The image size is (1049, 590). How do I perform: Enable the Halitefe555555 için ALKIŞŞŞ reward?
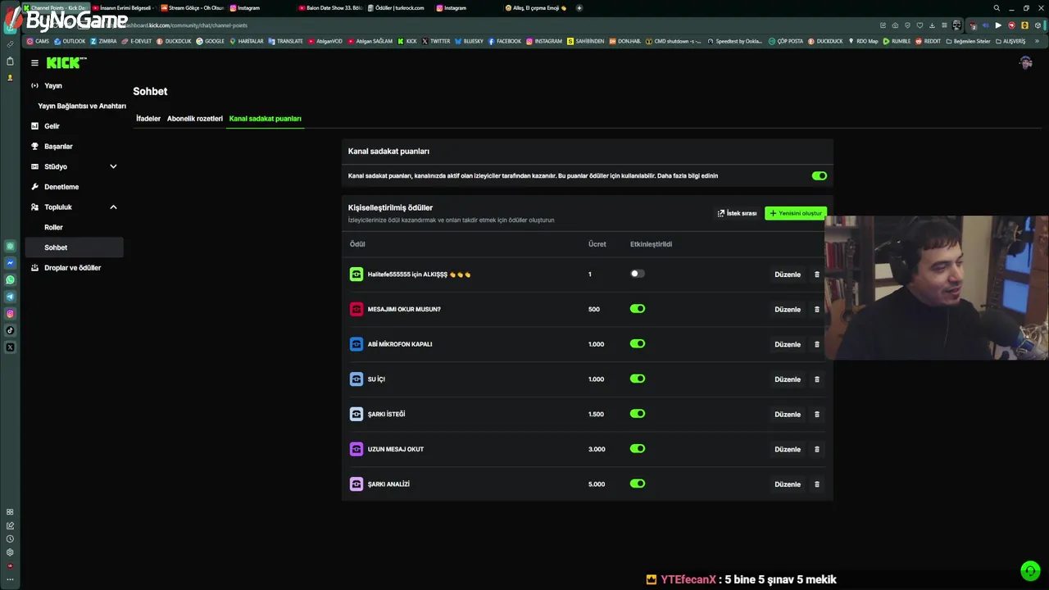637,274
